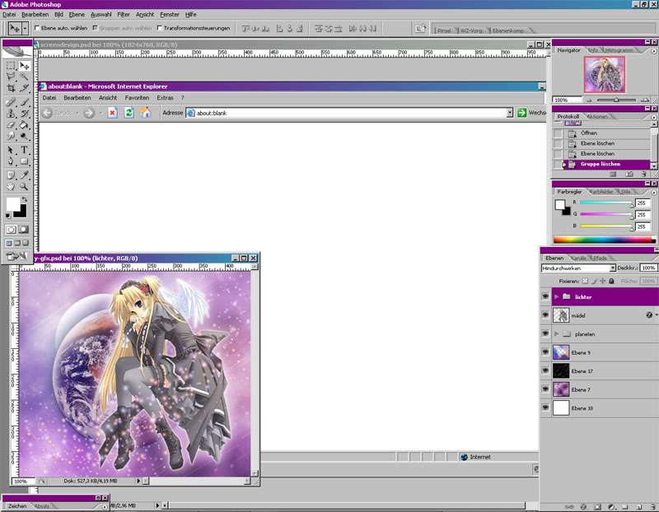
Task: Open the 'mädel' layer effects arrow
Action: 656,315
